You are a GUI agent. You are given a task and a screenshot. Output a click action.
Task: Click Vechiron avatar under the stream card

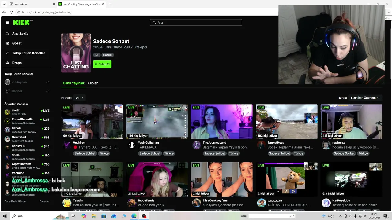(x=67, y=145)
